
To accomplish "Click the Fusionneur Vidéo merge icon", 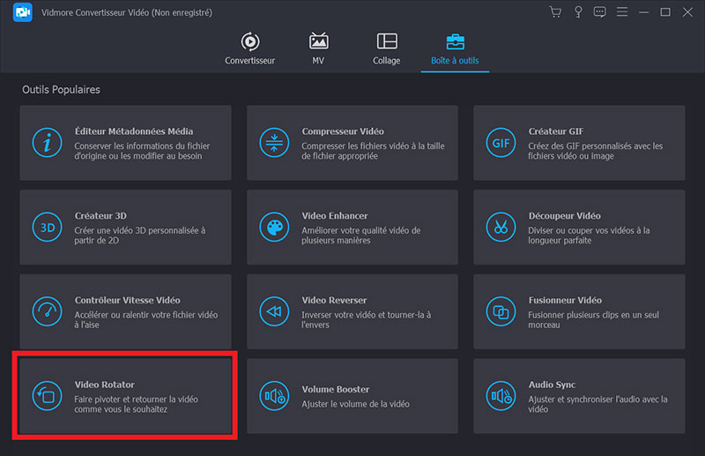I will tap(501, 311).
